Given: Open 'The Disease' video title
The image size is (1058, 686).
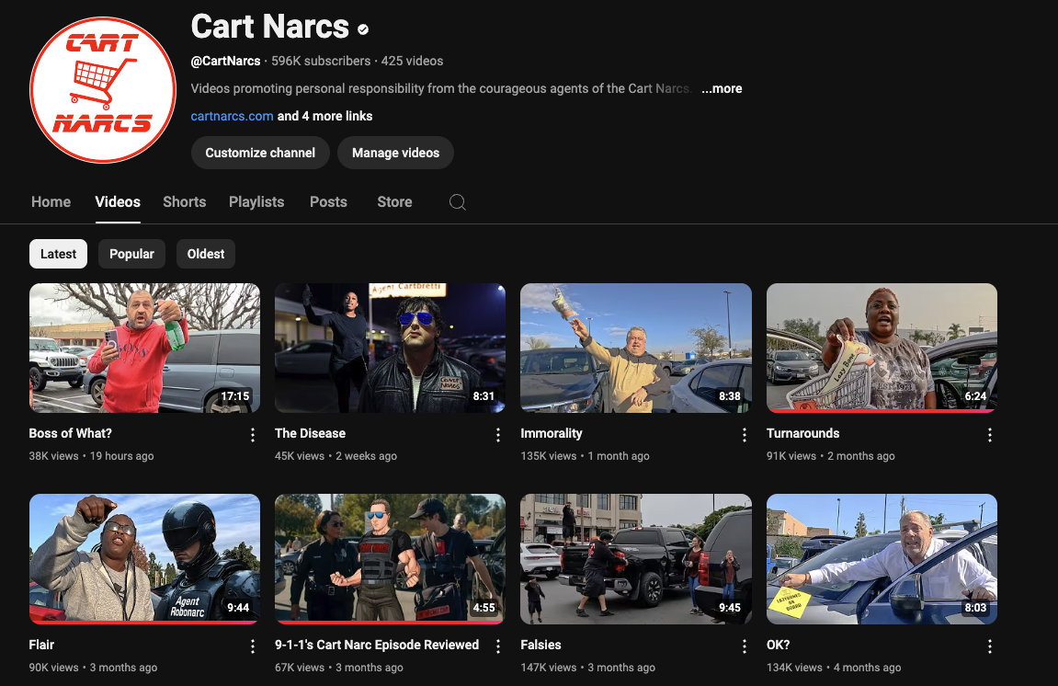Looking at the screenshot, I should point(310,433).
